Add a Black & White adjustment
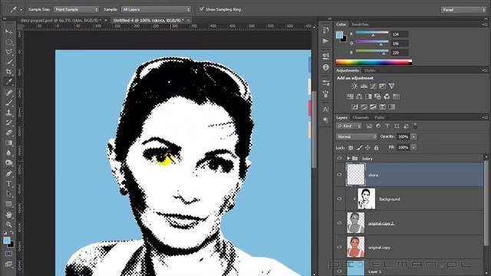 pyautogui.click(x=368, y=97)
